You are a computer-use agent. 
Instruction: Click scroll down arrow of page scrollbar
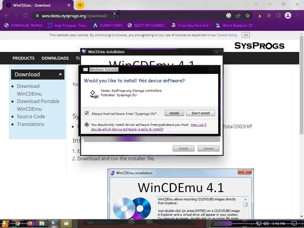pyautogui.click(x=302, y=216)
